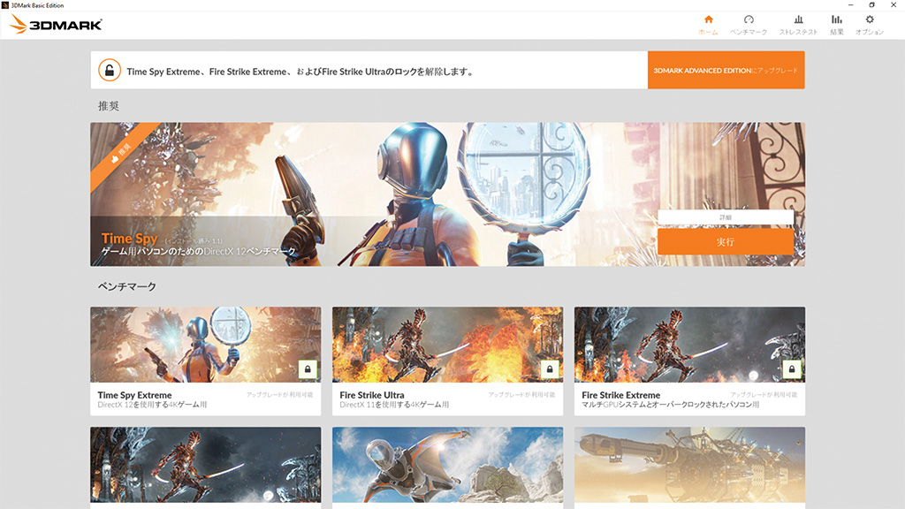This screenshot has width=905, height=509.
Task: Open the Fire Strike night scene thumbnail in the bottom row
Action: pyautogui.click(x=205, y=465)
